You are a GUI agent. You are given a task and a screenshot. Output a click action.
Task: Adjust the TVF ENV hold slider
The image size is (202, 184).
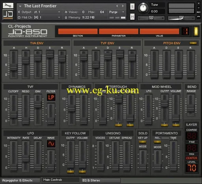95,64
